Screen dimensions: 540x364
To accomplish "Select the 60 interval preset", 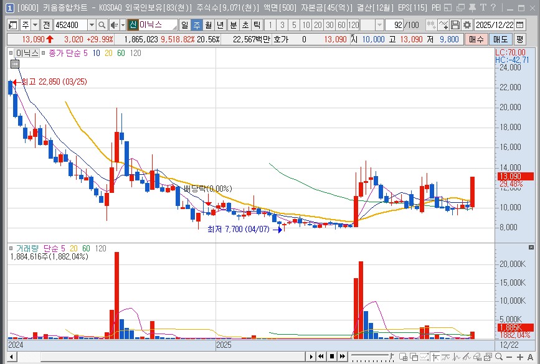I will click(341, 25).
